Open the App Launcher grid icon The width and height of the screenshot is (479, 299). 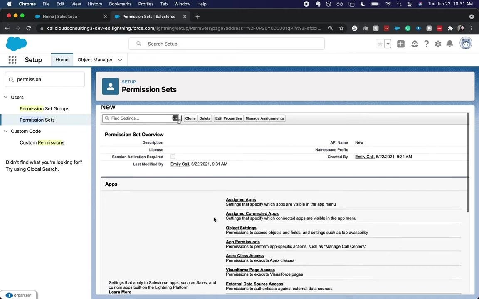click(x=12, y=60)
